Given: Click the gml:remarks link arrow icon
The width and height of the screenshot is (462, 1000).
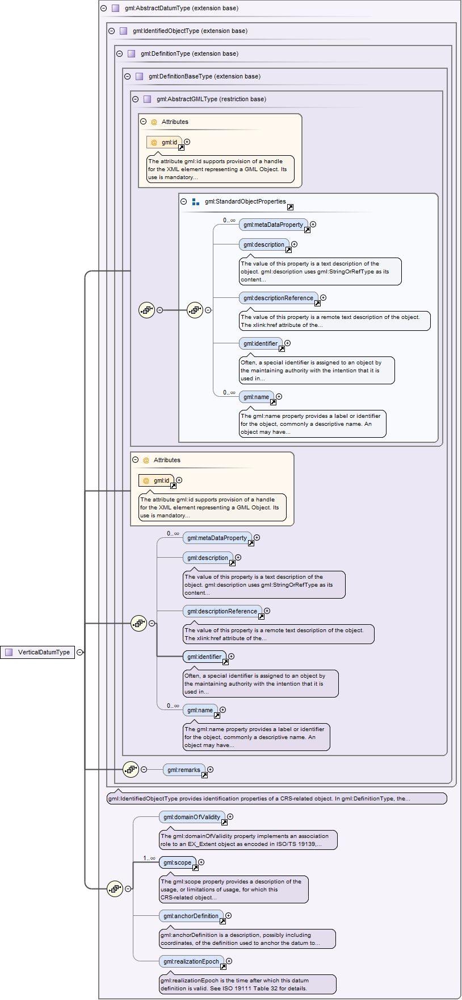Looking at the screenshot, I should tap(204, 775).
